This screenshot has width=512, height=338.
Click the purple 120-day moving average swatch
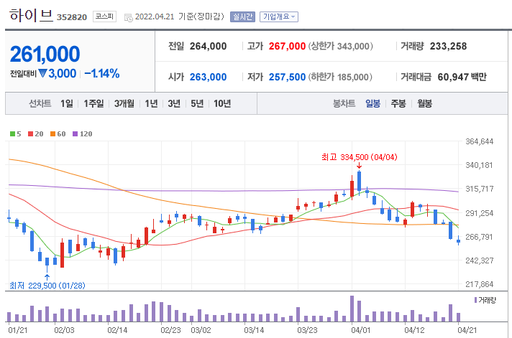pyautogui.click(x=75, y=133)
